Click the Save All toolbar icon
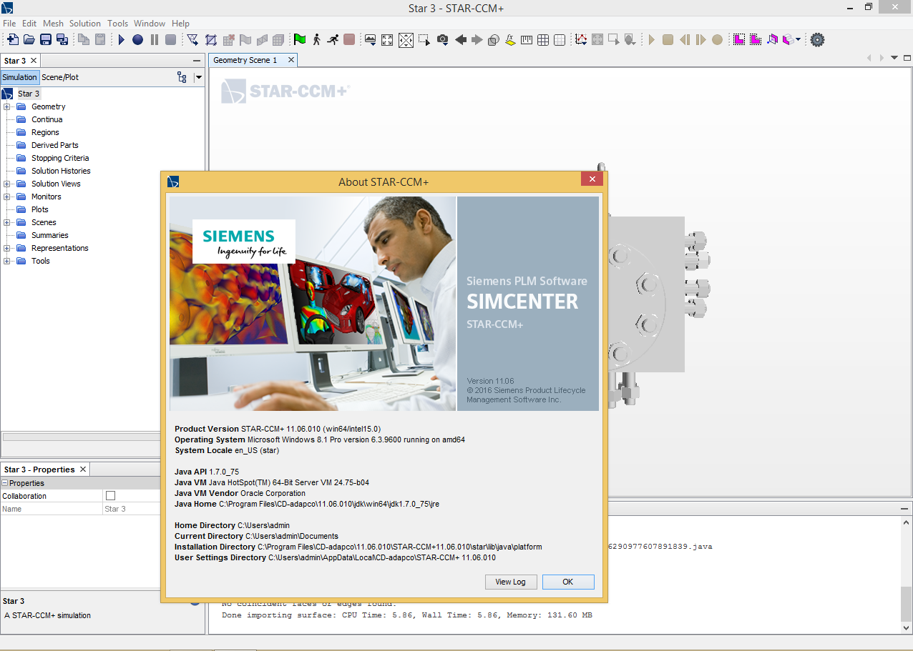The height and width of the screenshot is (651, 913). pyautogui.click(x=62, y=40)
